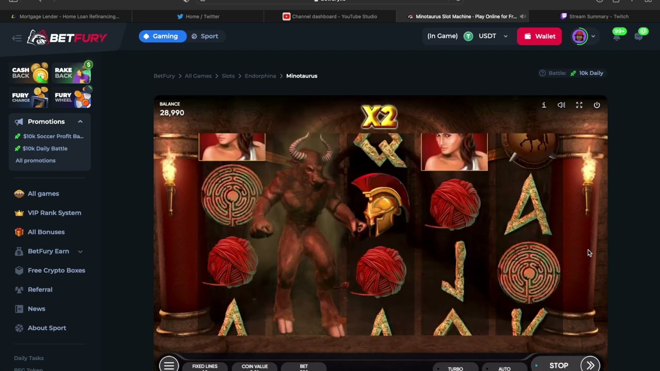Open the USDT currency dropdown
Image resolution: width=660 pixels, height=371 pixels.
point(505,36)
